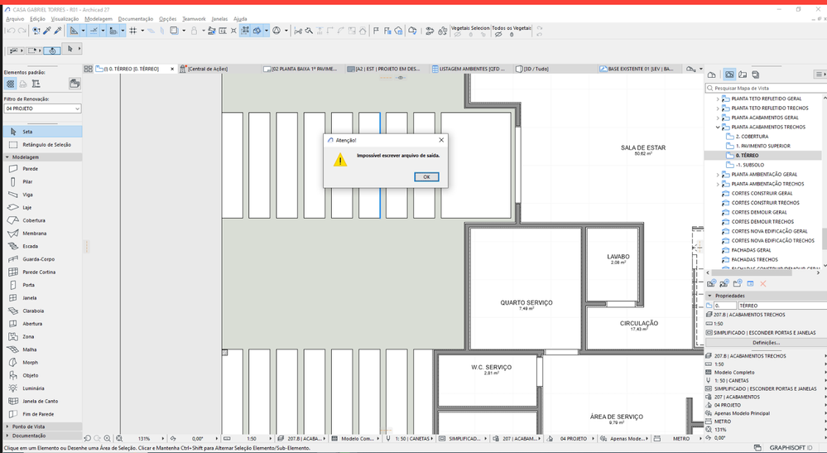Click the GRAPHISOFT ID label

point(791,448)
